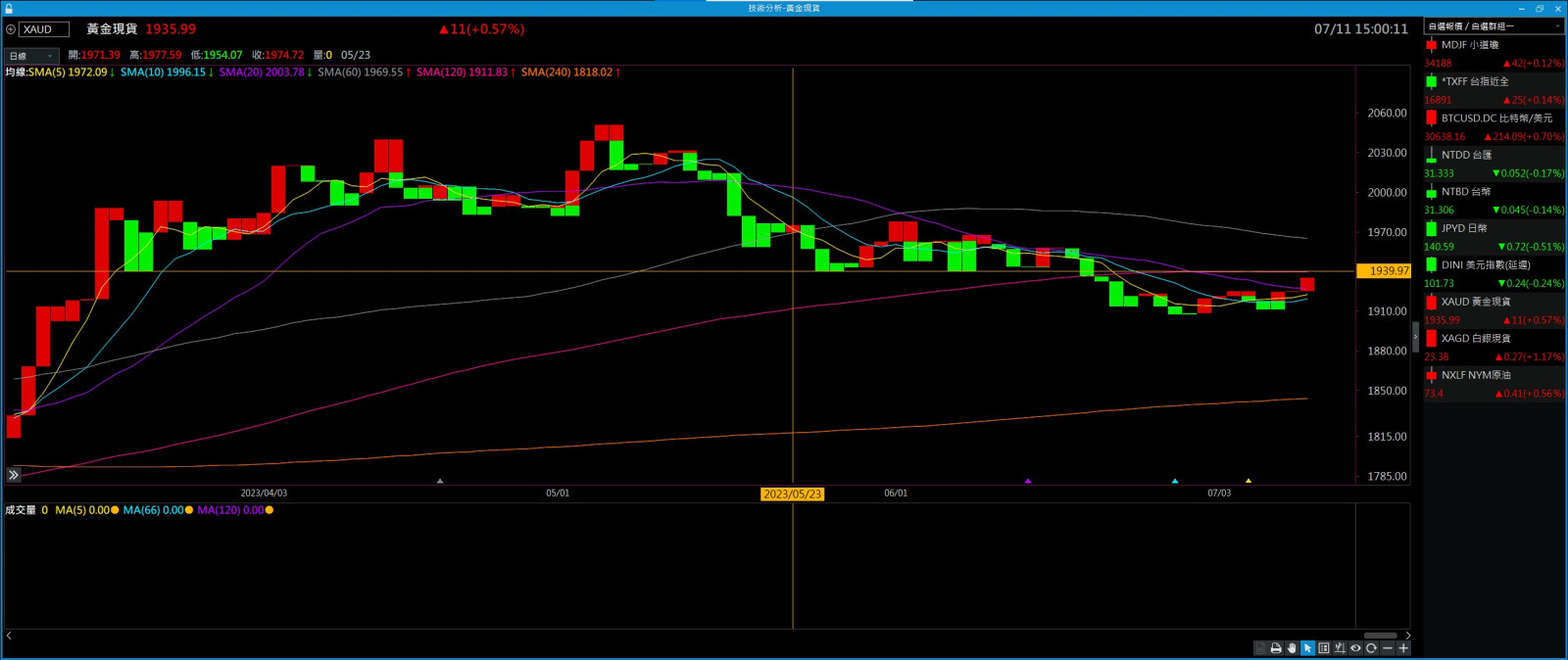Image resolution: width=1568 pixels, height=660 pixels.
Task: Zoom out chart with minus icon
Action: (x=1387, y=648)
